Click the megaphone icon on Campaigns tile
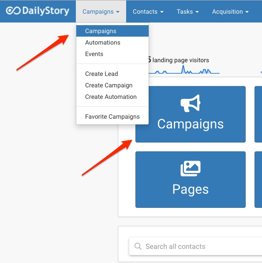Screen dimensions: 262x263 tap(191, 103)
